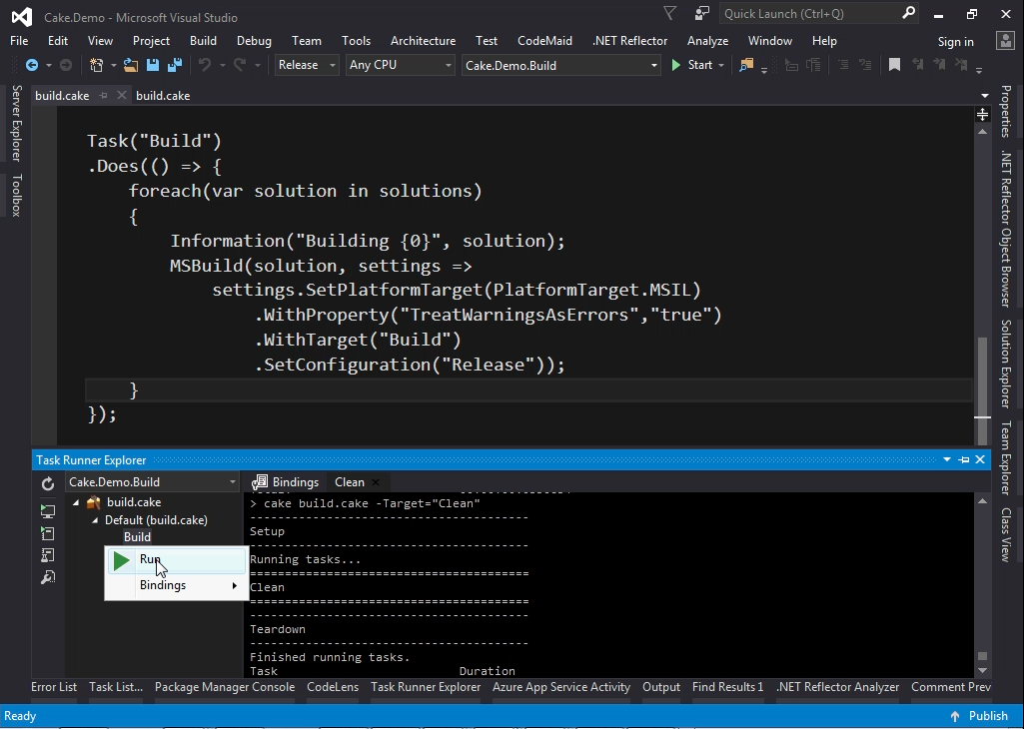The image size is (1024, 729).
Task: Open the Architecture menu
Action: coord(423,41)
